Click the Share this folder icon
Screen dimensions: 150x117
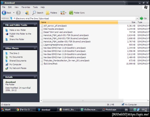coord(6,39)
